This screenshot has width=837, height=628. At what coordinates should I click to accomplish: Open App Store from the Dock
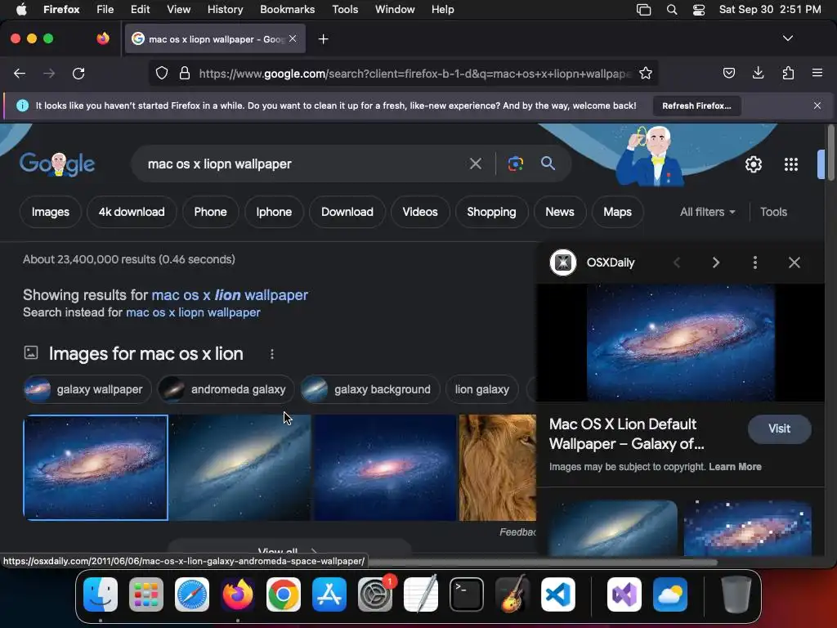tap(329, 594)
